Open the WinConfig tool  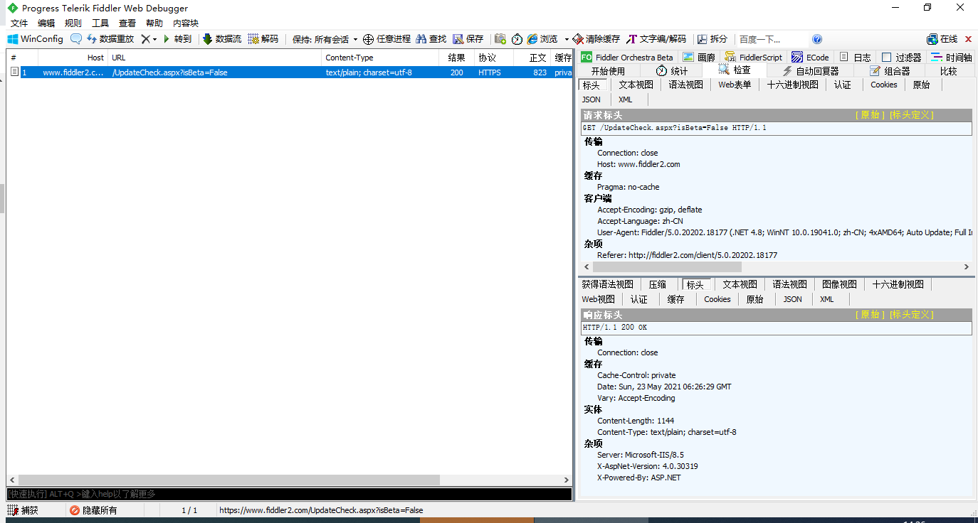[36, 39]
